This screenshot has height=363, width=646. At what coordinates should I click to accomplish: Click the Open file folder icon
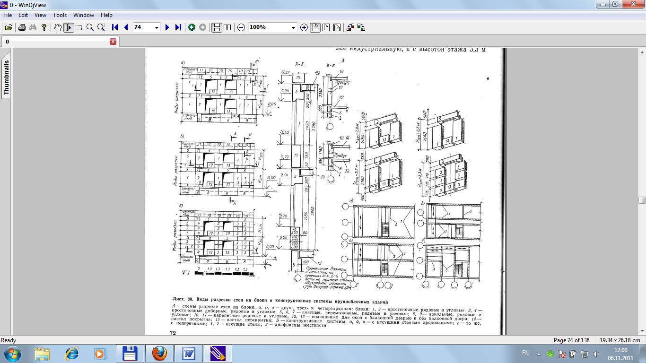pos(9,27)
